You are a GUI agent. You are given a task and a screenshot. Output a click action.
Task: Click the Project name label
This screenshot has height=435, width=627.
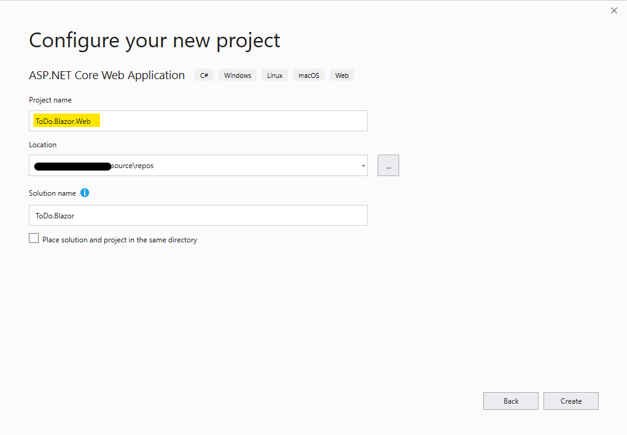50,100
